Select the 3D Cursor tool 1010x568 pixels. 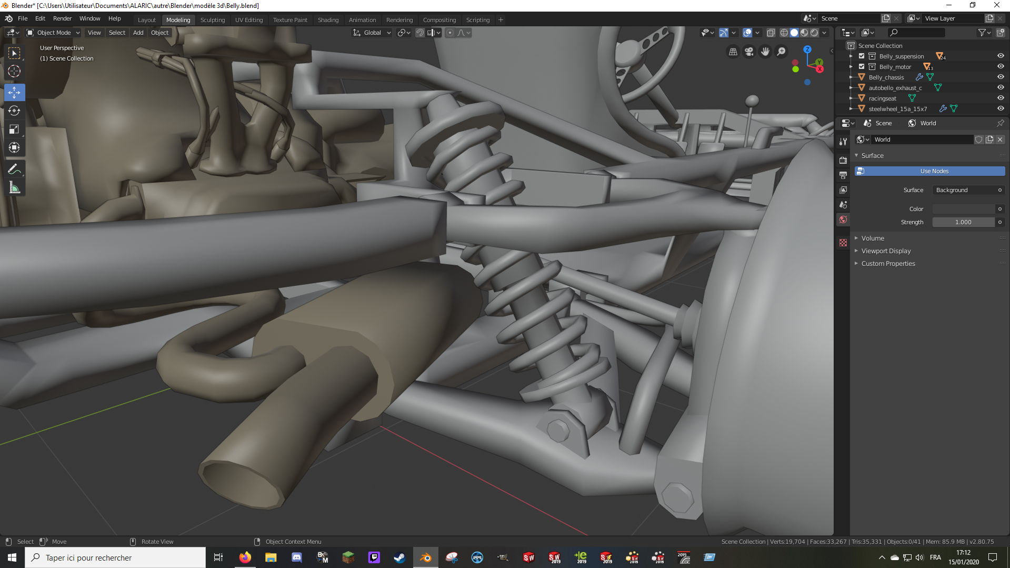pos(14,71)
